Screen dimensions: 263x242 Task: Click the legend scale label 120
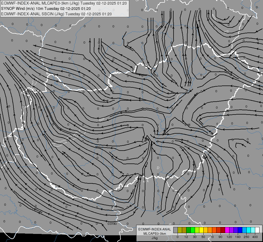click(x=229, y=237)
